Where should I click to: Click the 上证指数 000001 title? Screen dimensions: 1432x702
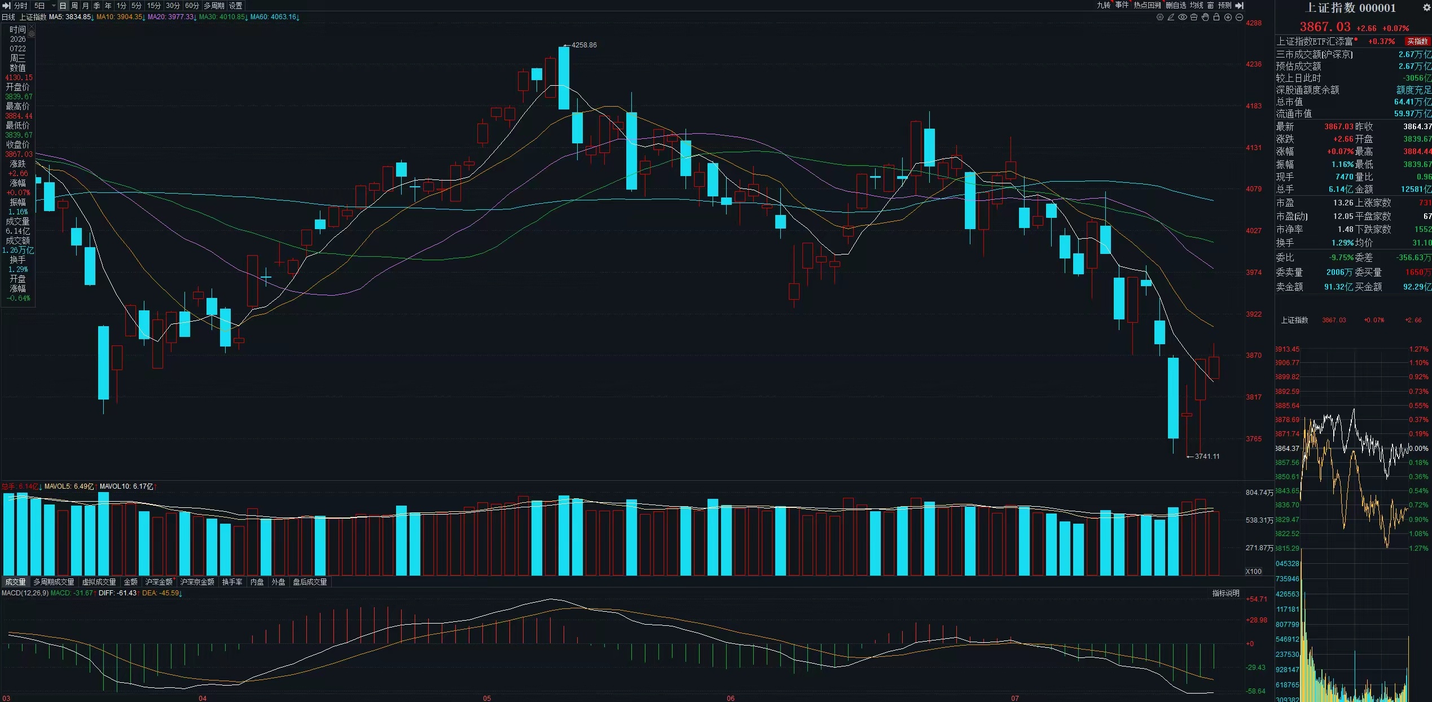[1350, 8]
